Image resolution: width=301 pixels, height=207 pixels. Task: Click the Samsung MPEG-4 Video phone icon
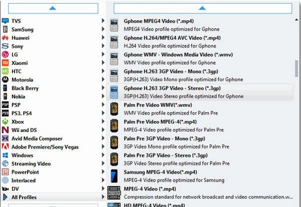click(114, 175)
